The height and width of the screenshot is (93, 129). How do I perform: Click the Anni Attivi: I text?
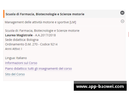point(13,49)
